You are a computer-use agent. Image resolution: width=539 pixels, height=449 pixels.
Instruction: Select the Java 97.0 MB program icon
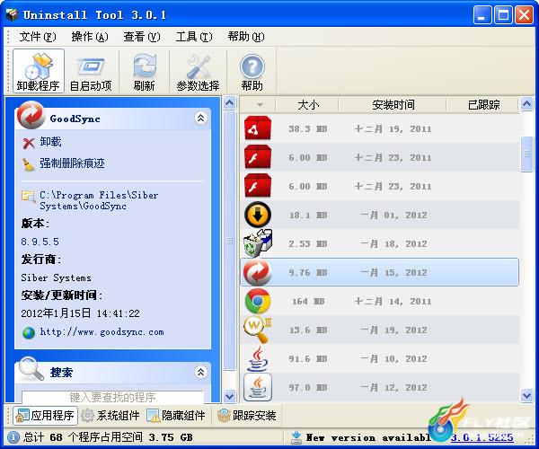coord(258,388)
